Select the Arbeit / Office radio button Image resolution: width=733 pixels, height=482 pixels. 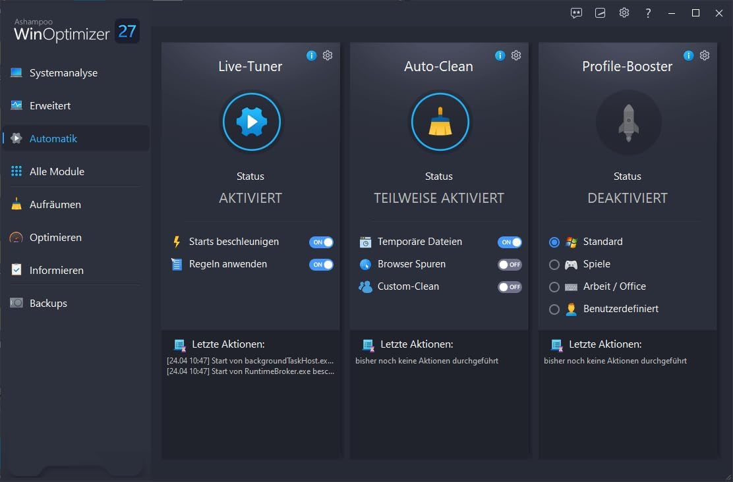point(554,287)
